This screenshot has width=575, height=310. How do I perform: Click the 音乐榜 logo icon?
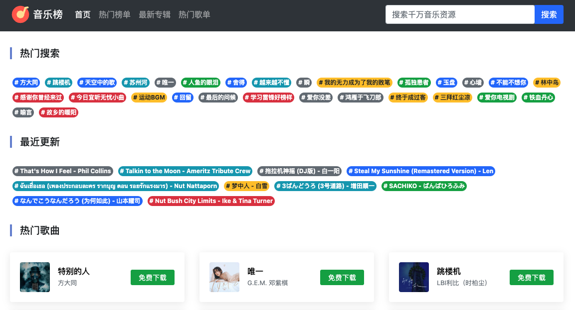click(20, 14)
